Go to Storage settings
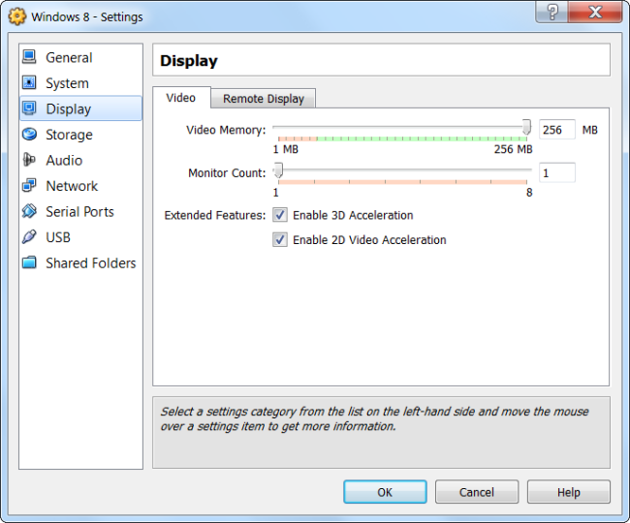Viewport: 630px width, 523px height. click(x=80, y=134)
